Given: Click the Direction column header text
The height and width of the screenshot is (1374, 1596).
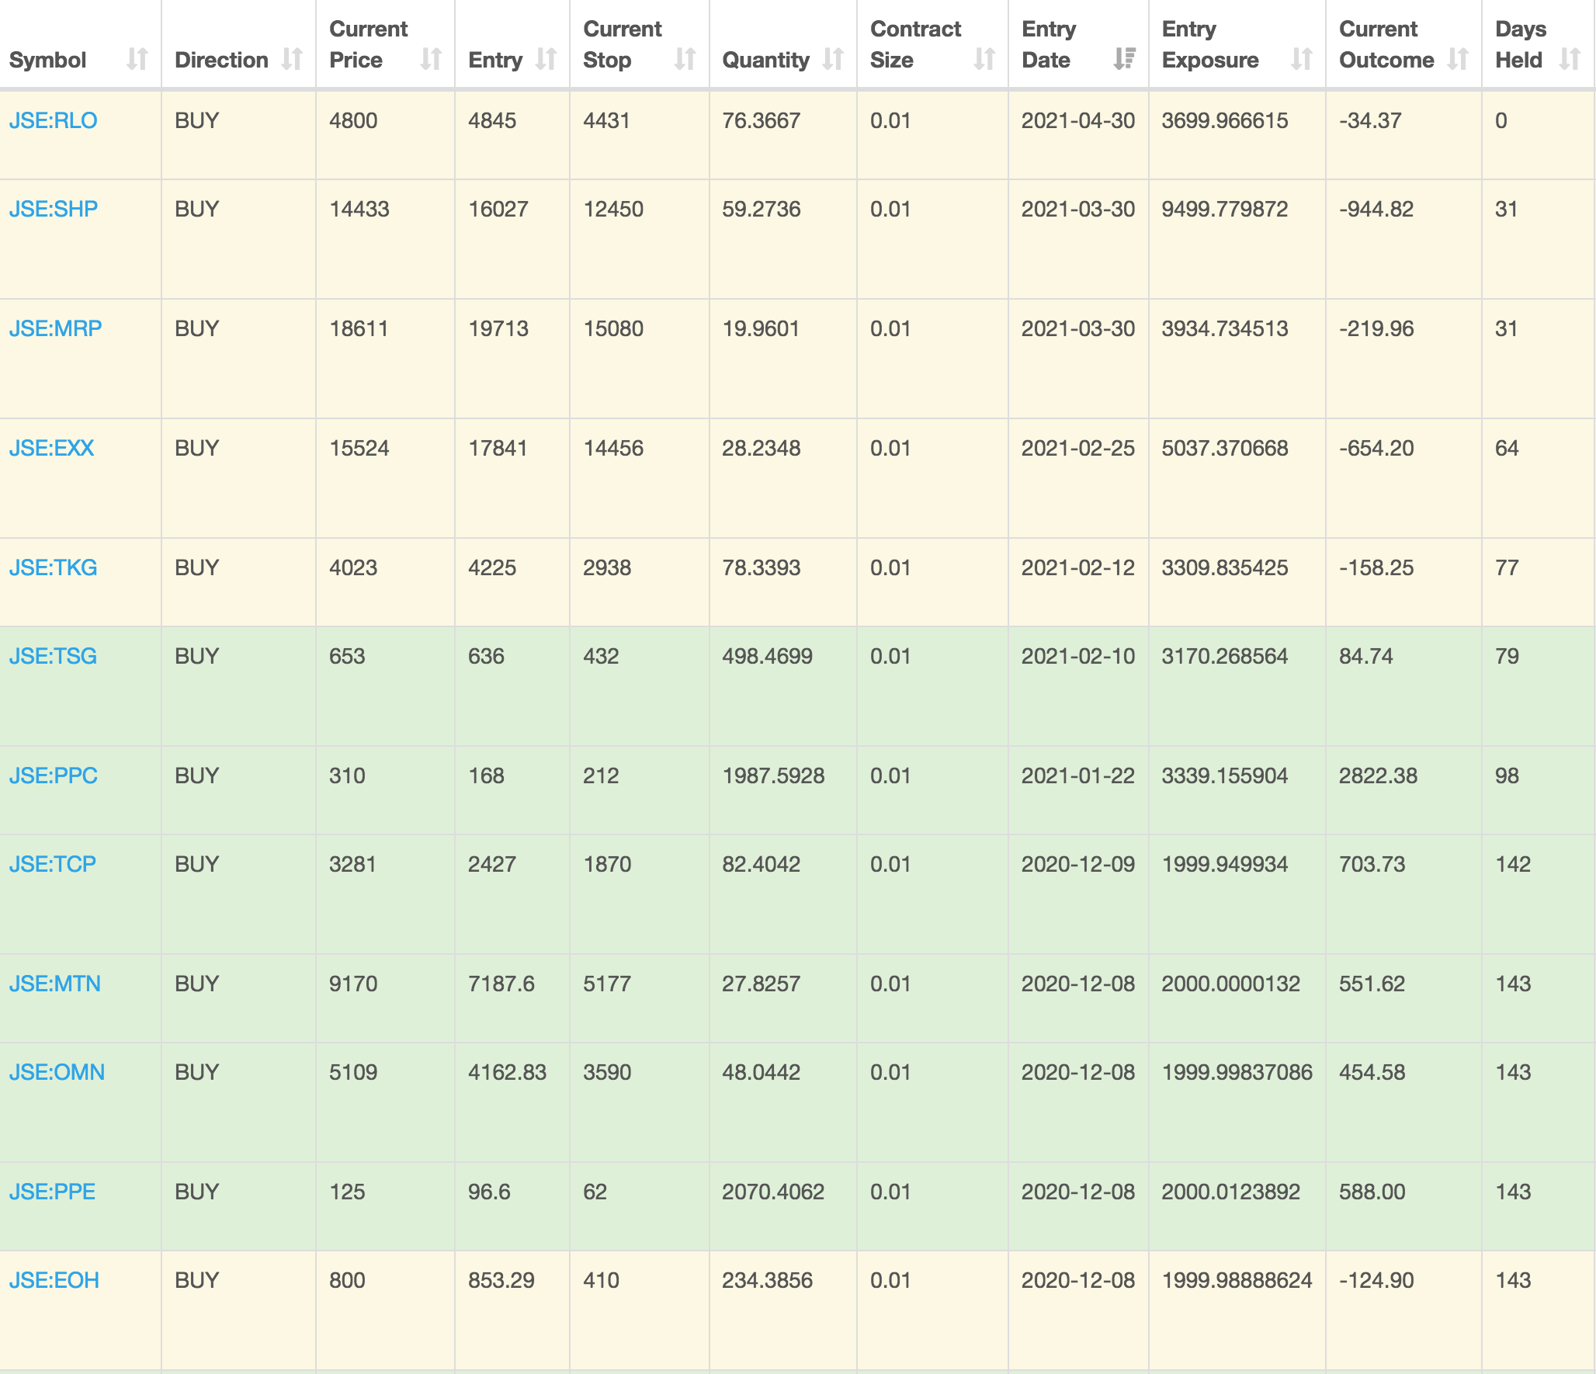Looking at the screenshot, I should 221,60.
